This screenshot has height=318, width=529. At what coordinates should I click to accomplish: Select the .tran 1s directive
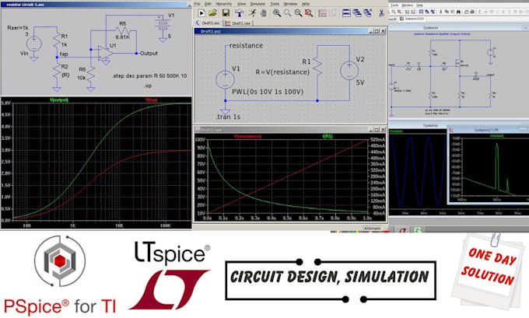coord(228,117)
